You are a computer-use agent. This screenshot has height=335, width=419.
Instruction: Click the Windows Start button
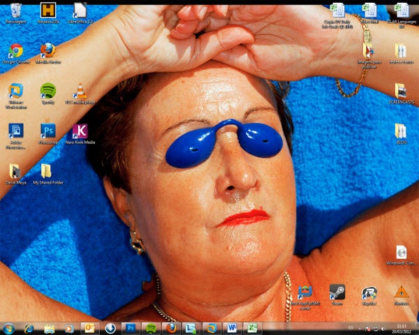click(9, 328)
